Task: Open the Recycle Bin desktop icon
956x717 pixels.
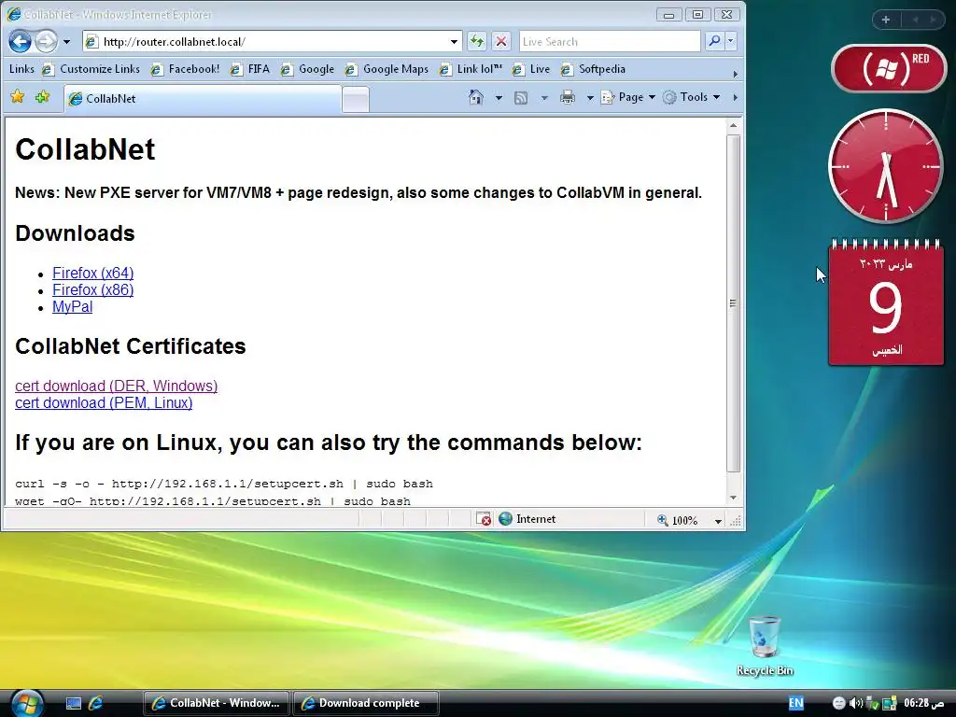Action: (x=765, y=646)
